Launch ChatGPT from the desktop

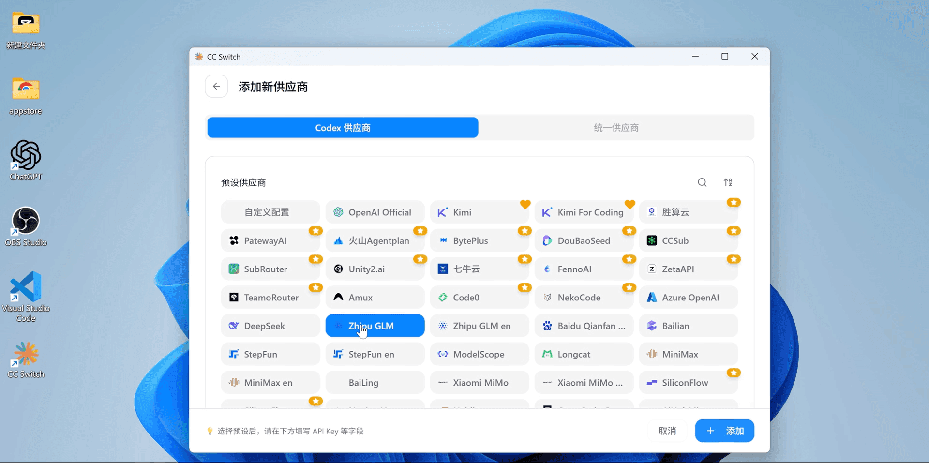26,161
